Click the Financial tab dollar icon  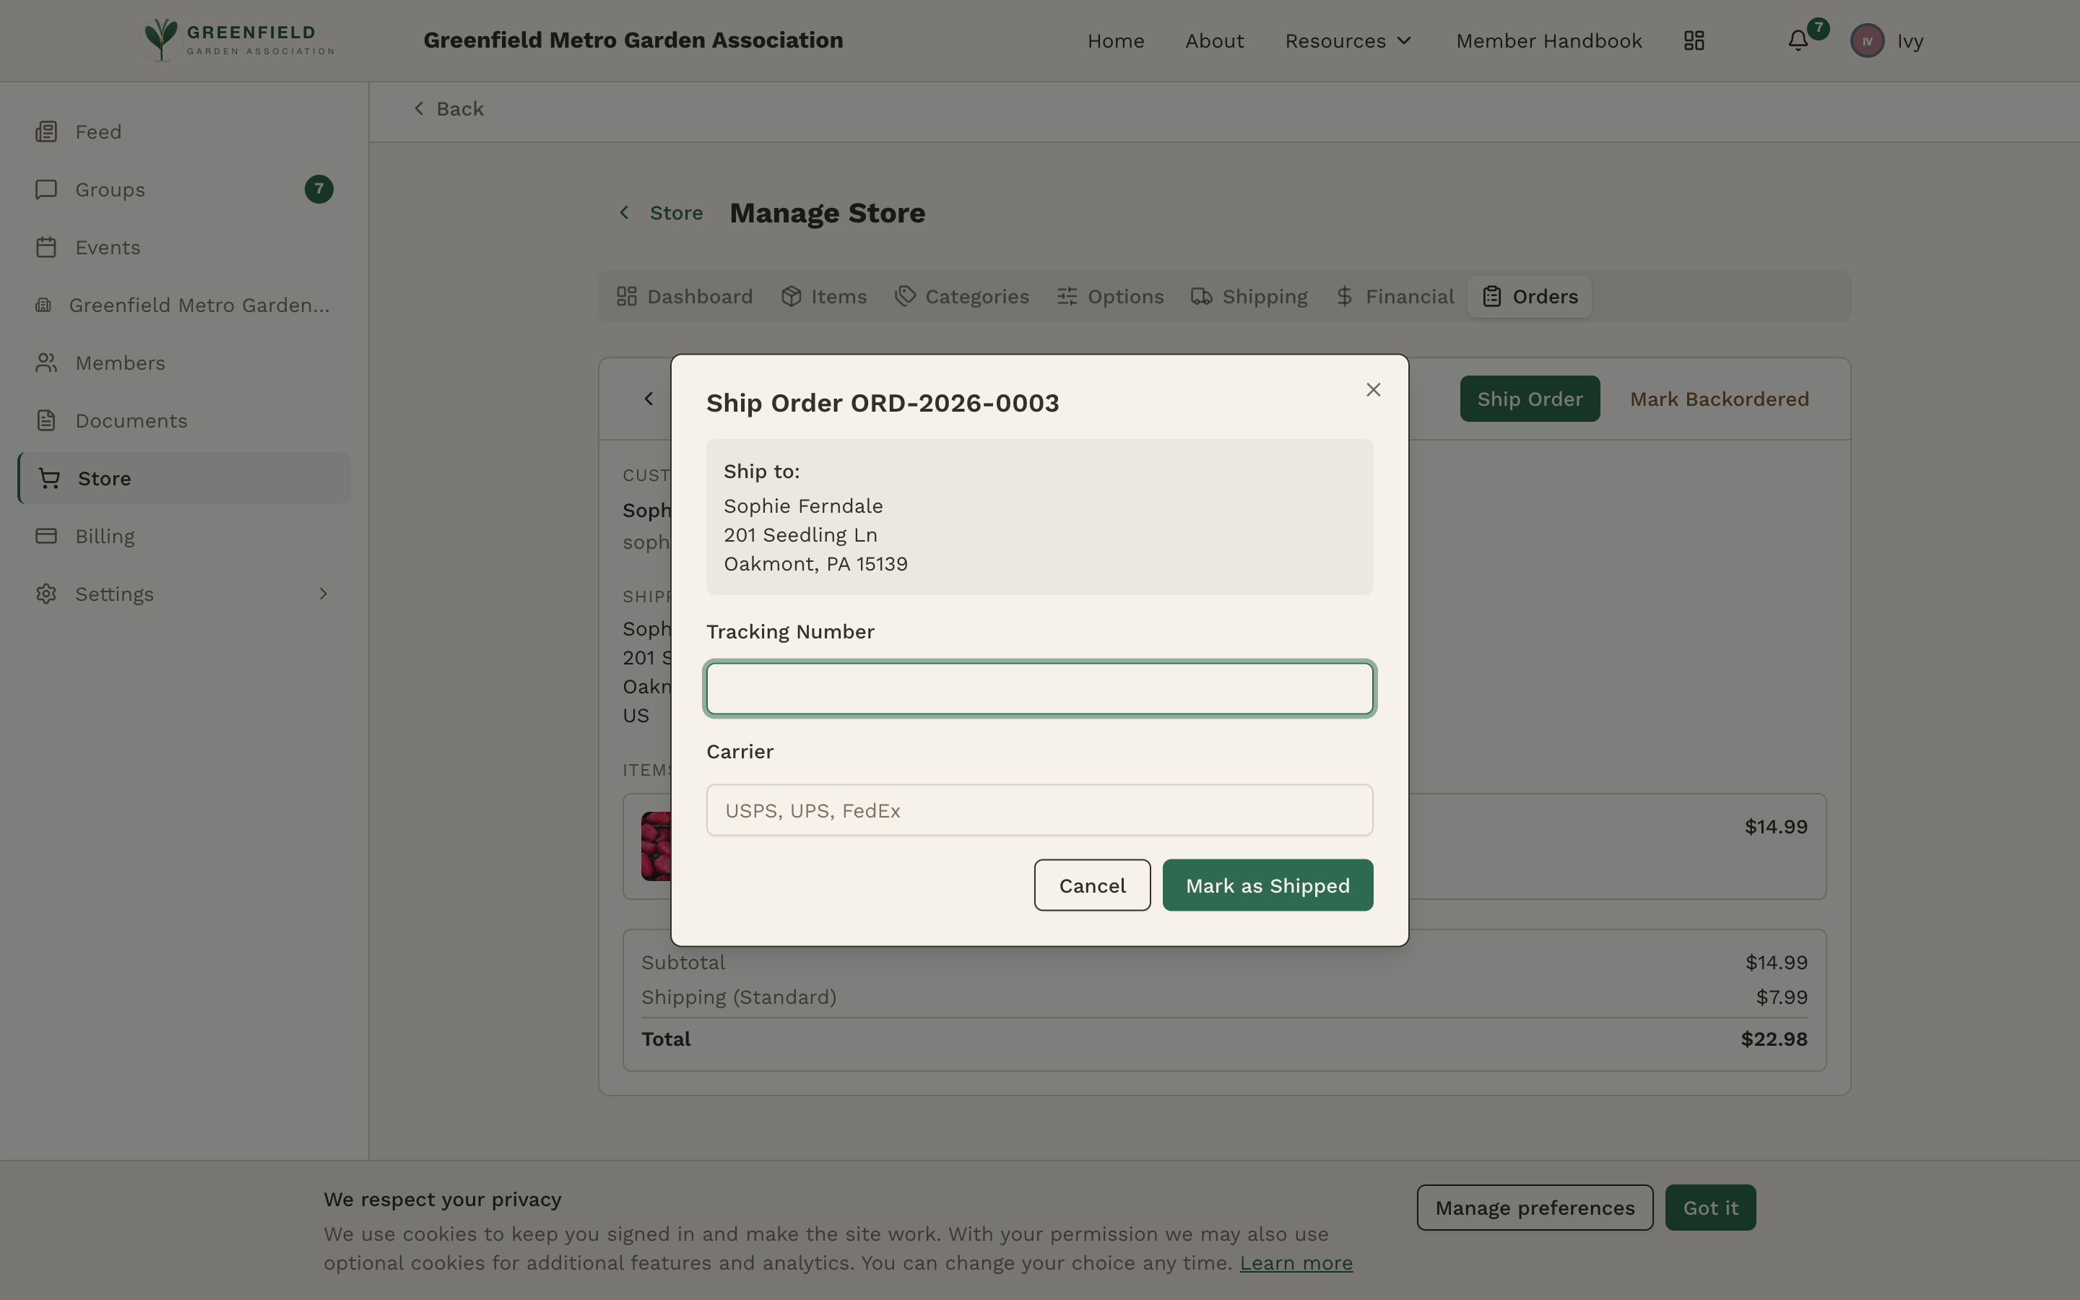coord(1344,297)
